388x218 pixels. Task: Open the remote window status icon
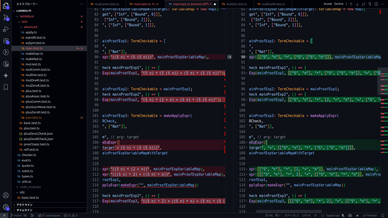click(x=4, y=215)
